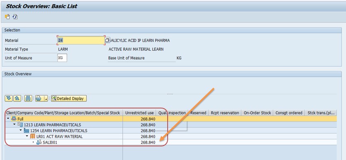
Task: Open the Material field search help icon
Action: 107,40
